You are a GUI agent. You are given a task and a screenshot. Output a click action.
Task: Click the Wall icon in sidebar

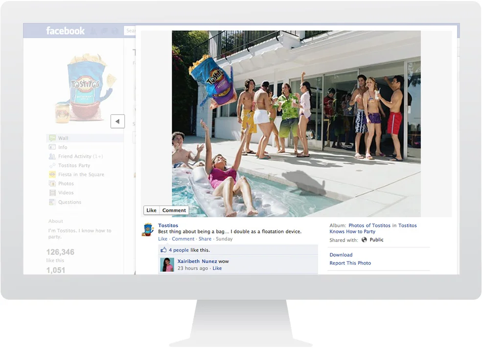click(x=52, y=137)
